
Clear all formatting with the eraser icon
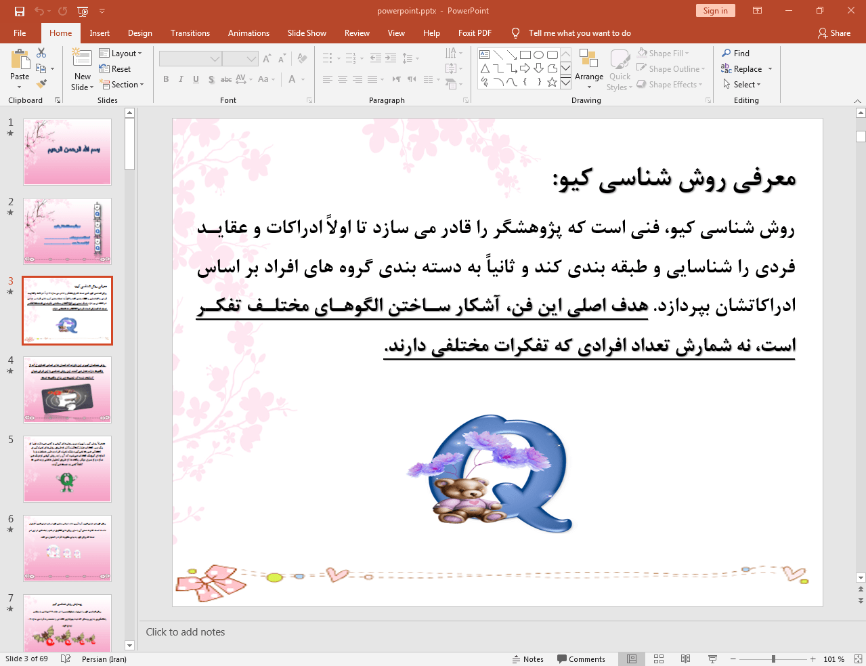pos(303,59)
